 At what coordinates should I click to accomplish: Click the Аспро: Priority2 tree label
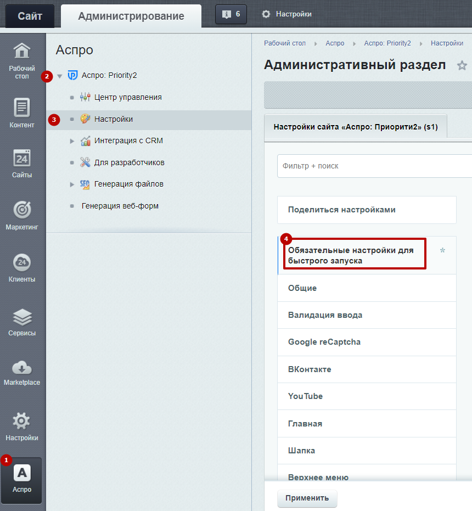click(109, 75)
